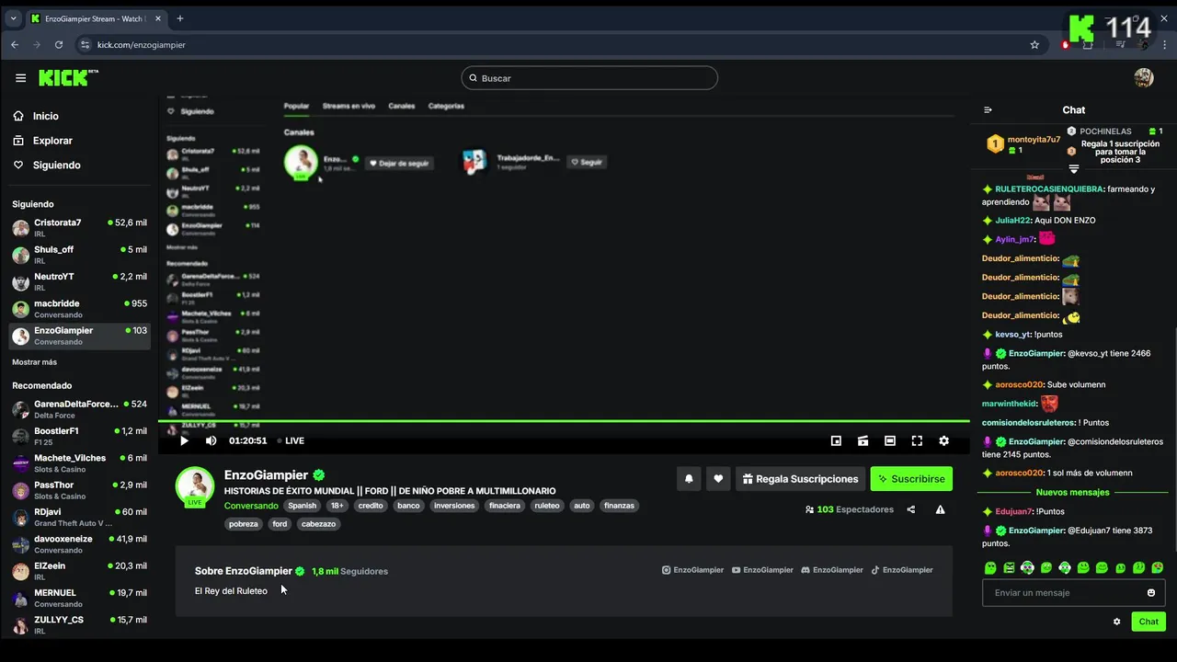
Task: Switch to theater mode
Action: point(890,440)
